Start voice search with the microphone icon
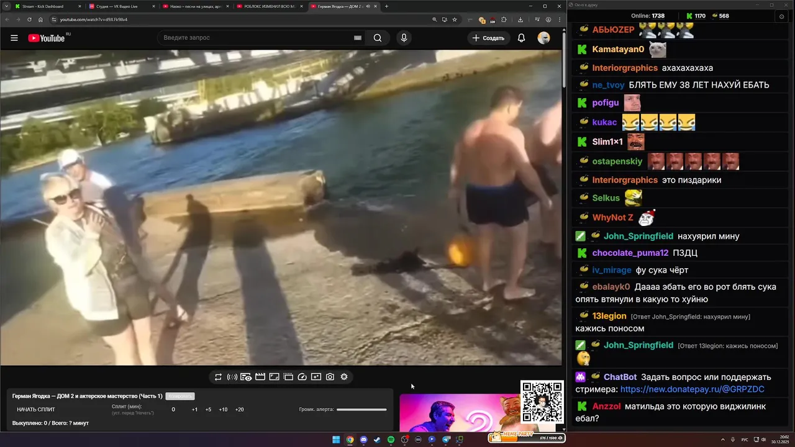The height and width of the screenshot is (447, 795). [x=404, y=38]
